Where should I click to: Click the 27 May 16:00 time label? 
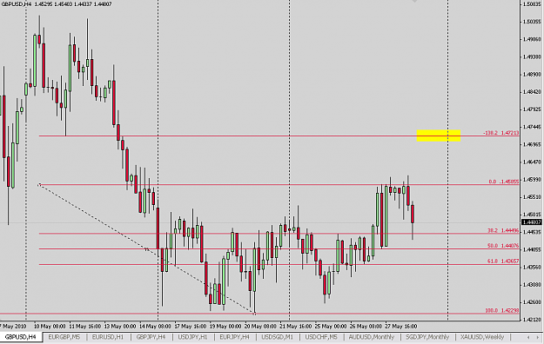pos(400,327)
